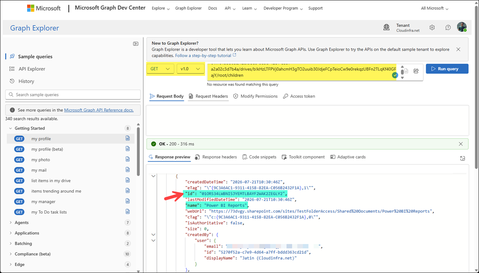
Task: Open docs icon for list items in my drive
Action: [128, 180]
